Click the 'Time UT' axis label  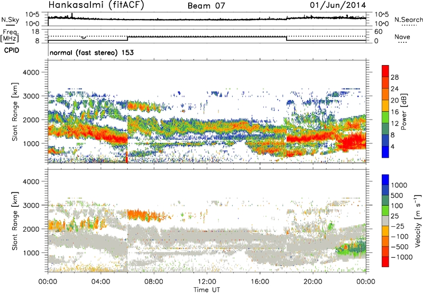click(207, 290)
